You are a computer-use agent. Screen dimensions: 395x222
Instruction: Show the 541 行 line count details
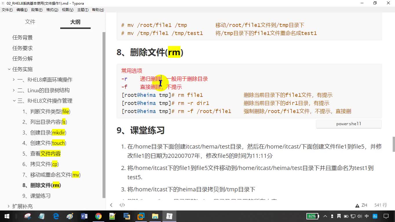tap(381, 205)
